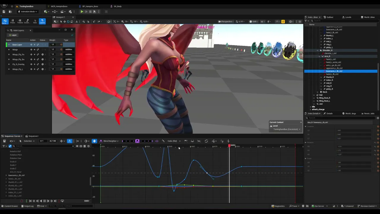Open the Cubic (flat) interpolation dropdown
Viewport: 380px width, 214px height.
(174, 141)
